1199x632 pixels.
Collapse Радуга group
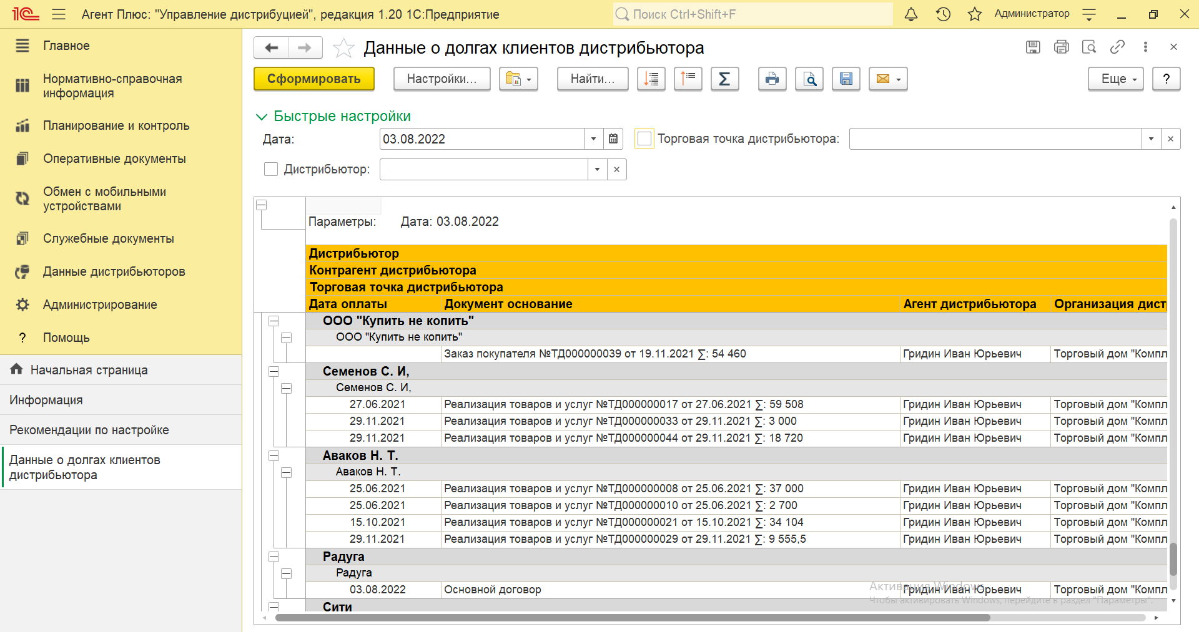pos(274,557)
